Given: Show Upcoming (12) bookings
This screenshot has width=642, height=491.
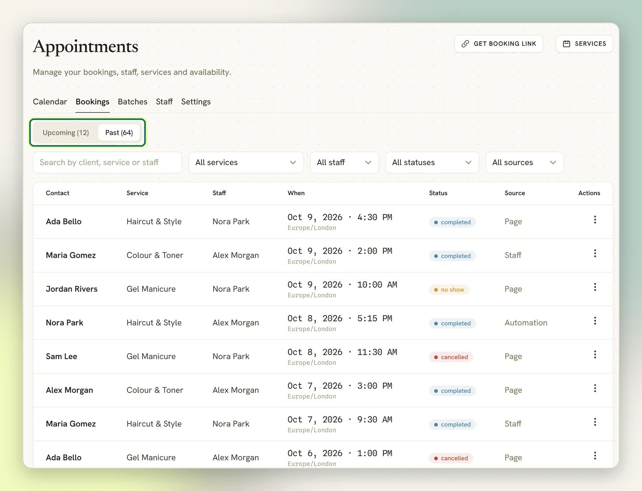Looking at the screenshot, I should [x=66, y=133].
